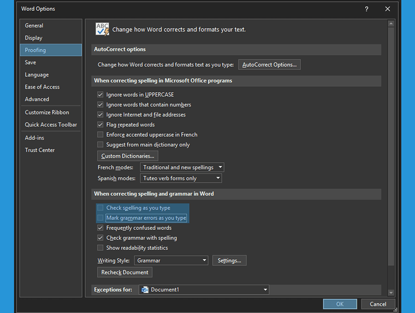Open grammar Settings button
The width and height of the screenshot is (415, 313).
tap(229, 261)
